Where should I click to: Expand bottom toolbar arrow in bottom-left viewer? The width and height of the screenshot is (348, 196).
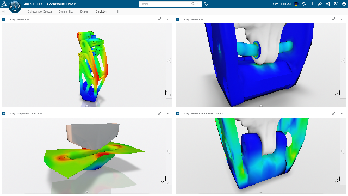pyautogui.click(x=87, y=192)
